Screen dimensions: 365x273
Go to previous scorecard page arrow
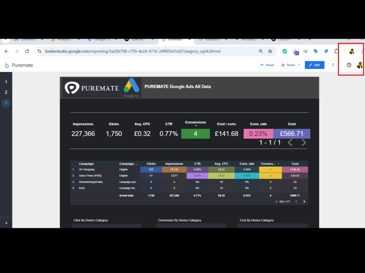pos(290,143)
